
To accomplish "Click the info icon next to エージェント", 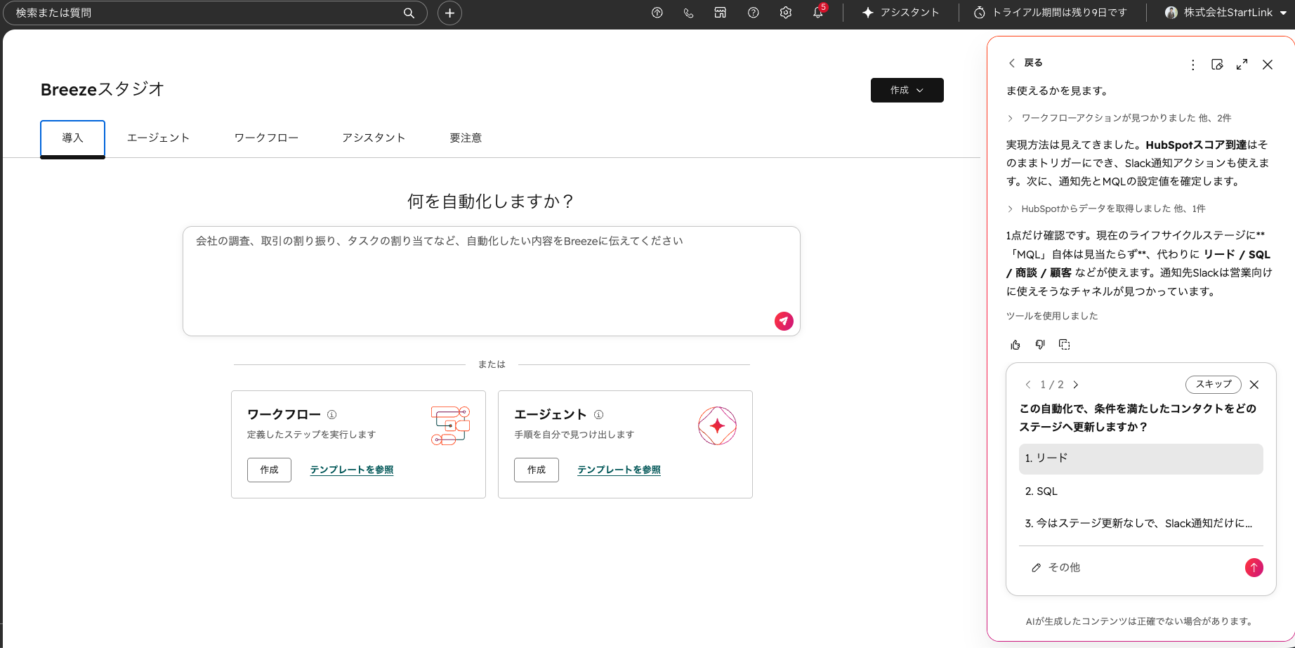I will coord(599,414).
